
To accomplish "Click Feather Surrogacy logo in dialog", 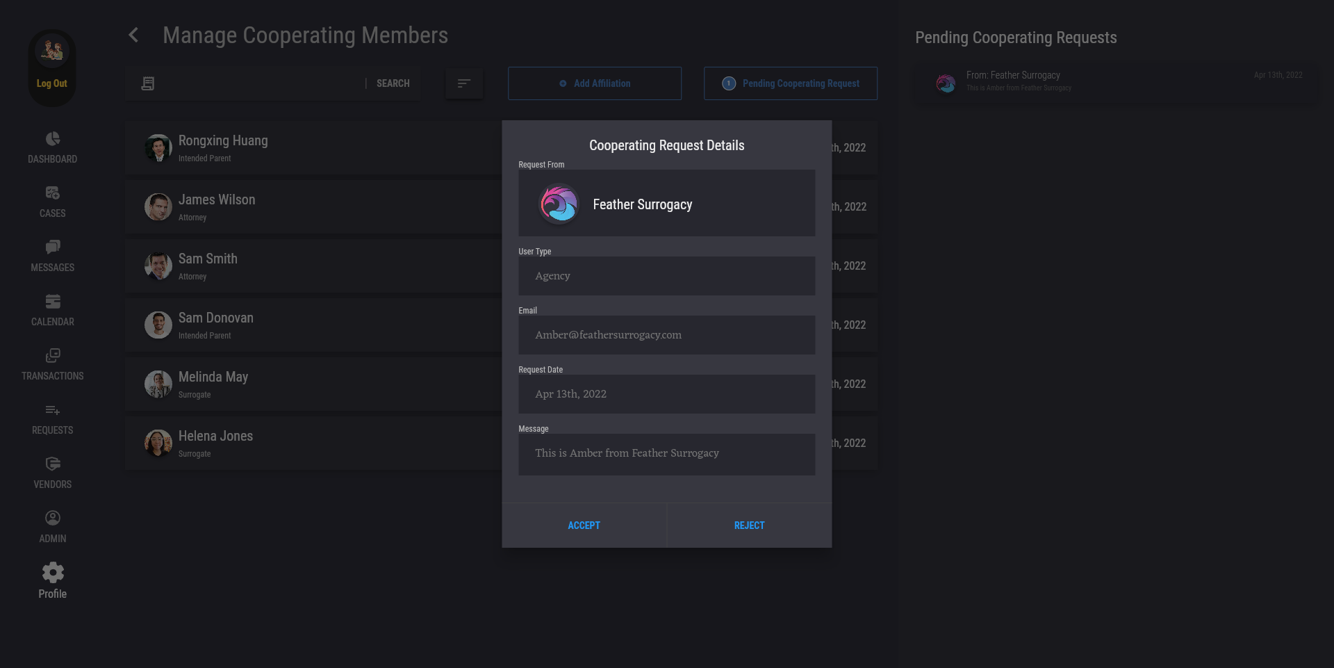I will [x=559, y=204].
